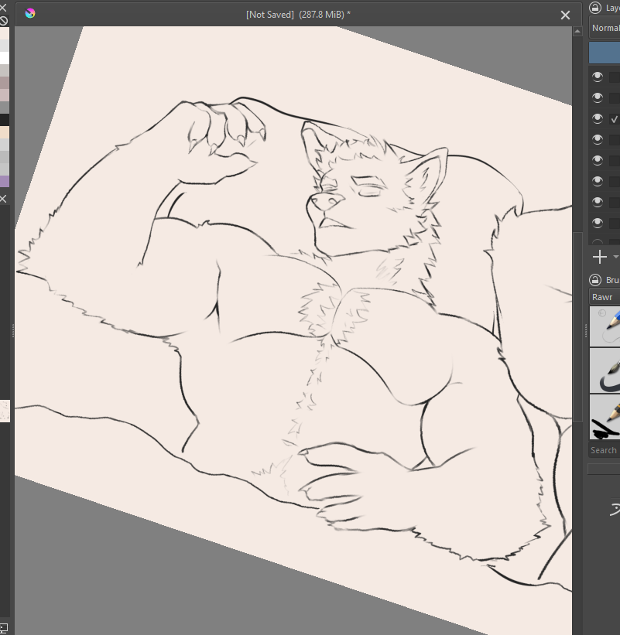Screen dimensions: 620x635
Task: Pick the black palette swatch
Action: coord(5,120)
